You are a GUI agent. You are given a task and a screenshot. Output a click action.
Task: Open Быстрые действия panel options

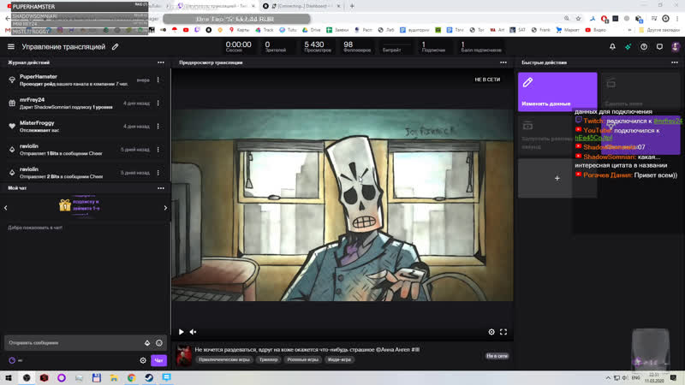[675, 62]
